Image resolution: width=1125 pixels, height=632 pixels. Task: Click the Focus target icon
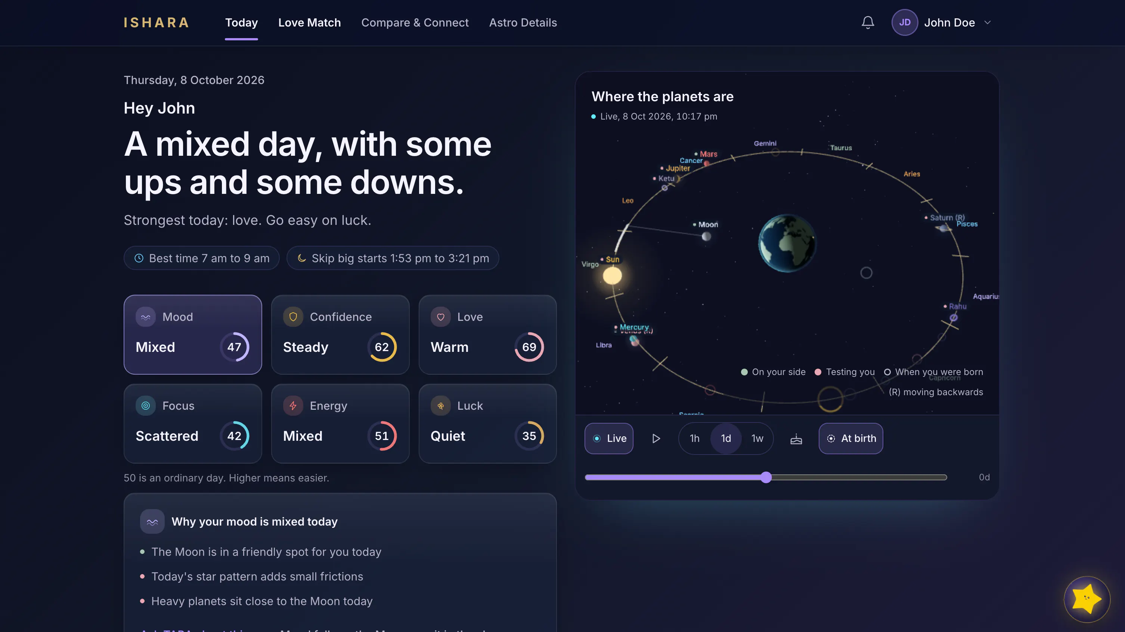(x=145, y=406)
